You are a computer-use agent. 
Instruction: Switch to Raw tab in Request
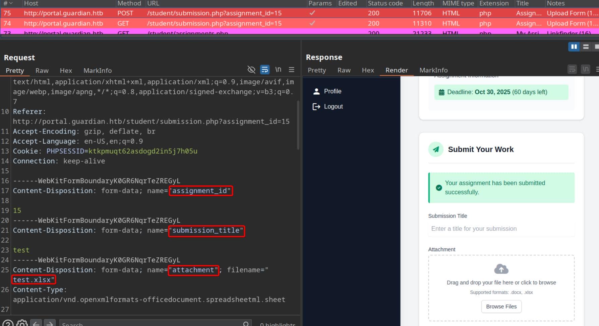pos(42,71)
